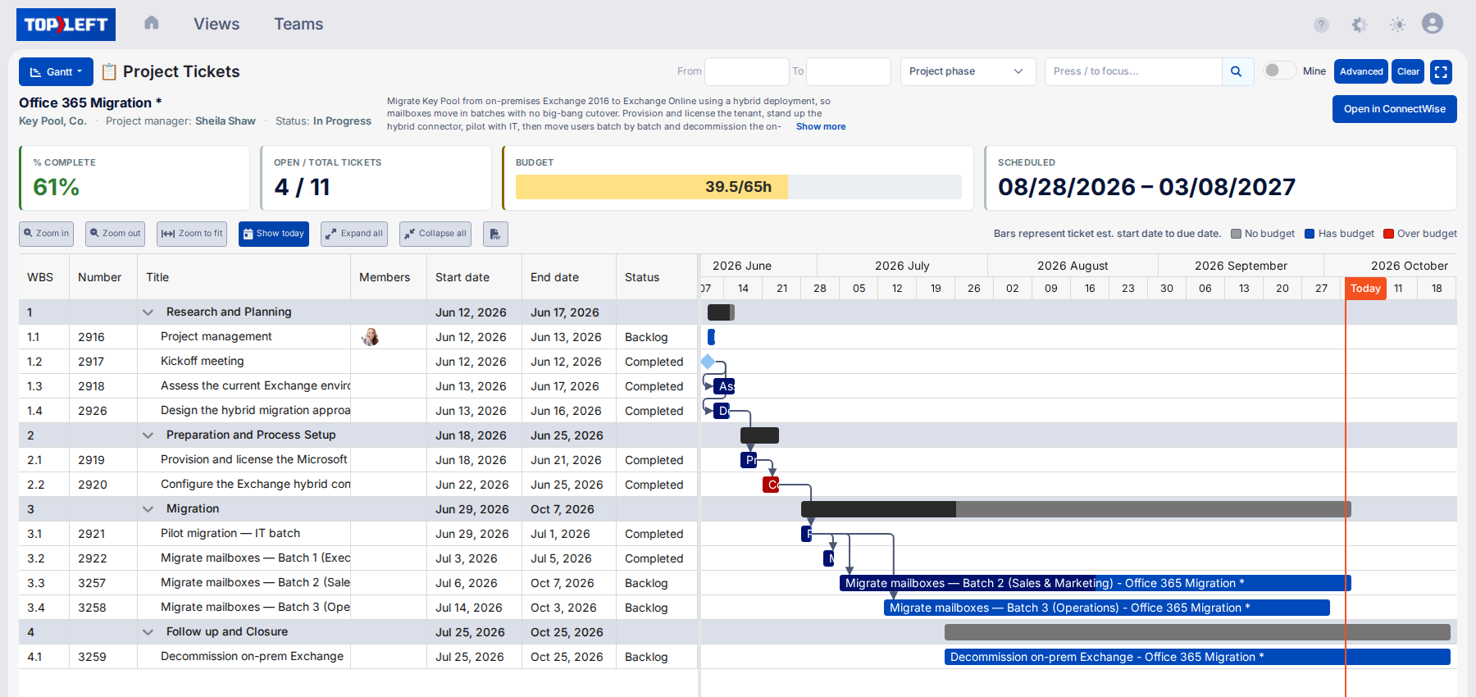Click the Zoom out button
Image resolution: width=1476 pixels, height=697 pixels.
[115, 234]
